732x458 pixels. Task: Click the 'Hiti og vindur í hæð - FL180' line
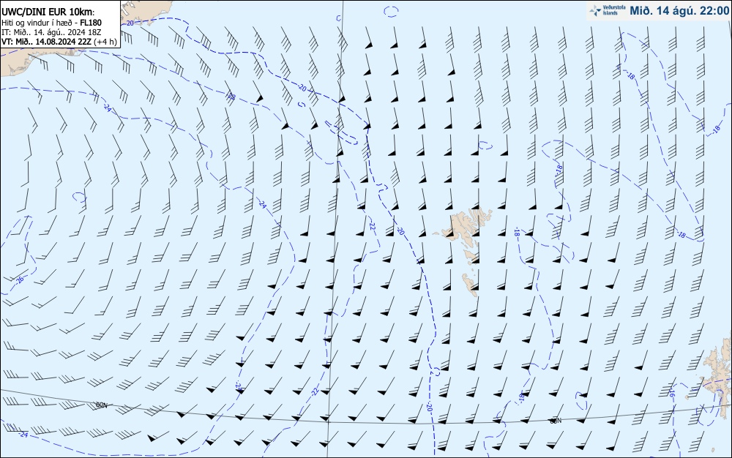click(51, 23)
